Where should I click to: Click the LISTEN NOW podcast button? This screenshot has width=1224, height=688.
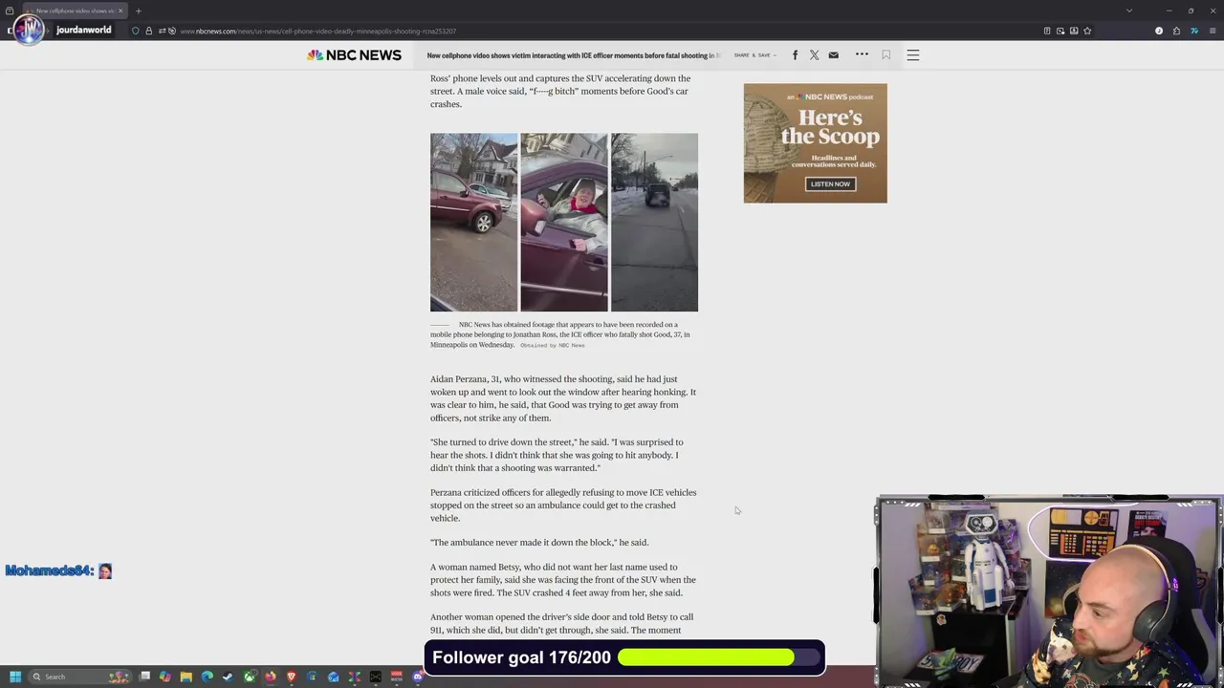coord(830,183)
